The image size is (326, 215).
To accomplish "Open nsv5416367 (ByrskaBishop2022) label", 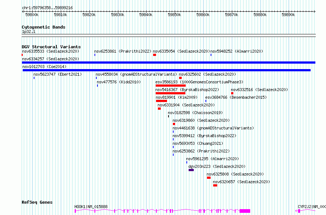I will point(187,90).
